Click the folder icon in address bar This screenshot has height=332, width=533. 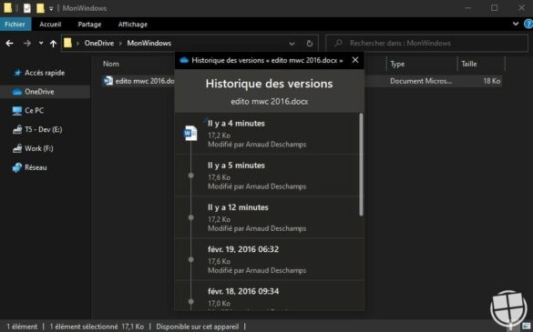click(x=68, y=43)
